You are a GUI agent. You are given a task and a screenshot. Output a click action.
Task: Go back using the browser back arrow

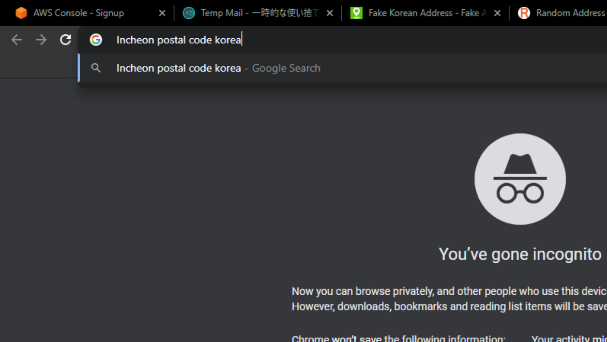coord(17,40)
